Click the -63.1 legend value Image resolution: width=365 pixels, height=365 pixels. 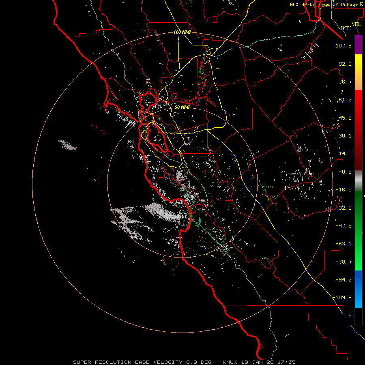click(344, 244)
